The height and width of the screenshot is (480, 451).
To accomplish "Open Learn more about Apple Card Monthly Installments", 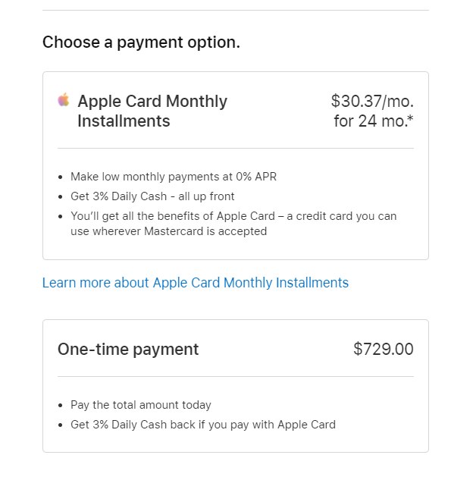I will click(196, 283).
